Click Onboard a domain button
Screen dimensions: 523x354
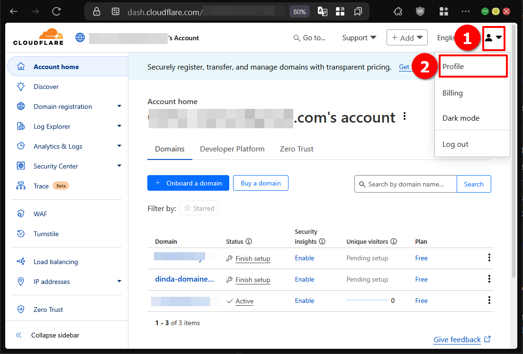(x=188, y=183)
